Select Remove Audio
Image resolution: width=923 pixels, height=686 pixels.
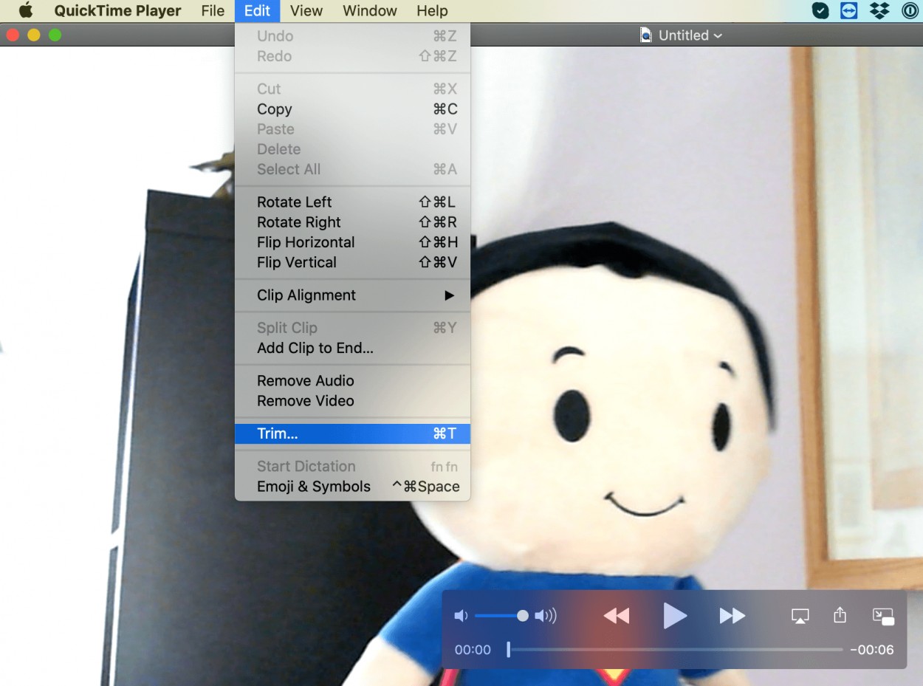352,381
